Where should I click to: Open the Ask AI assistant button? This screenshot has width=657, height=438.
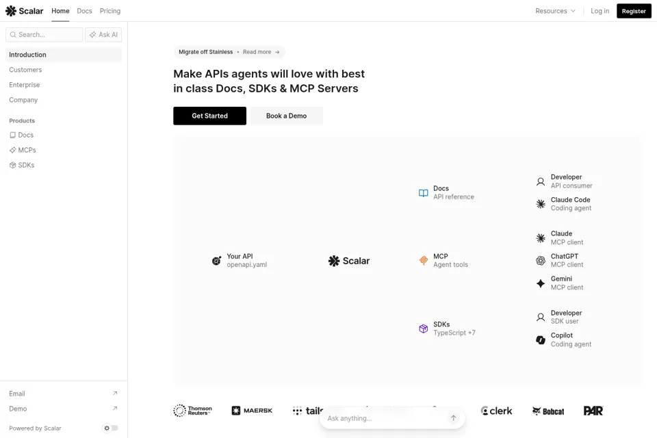coord(103,35)
